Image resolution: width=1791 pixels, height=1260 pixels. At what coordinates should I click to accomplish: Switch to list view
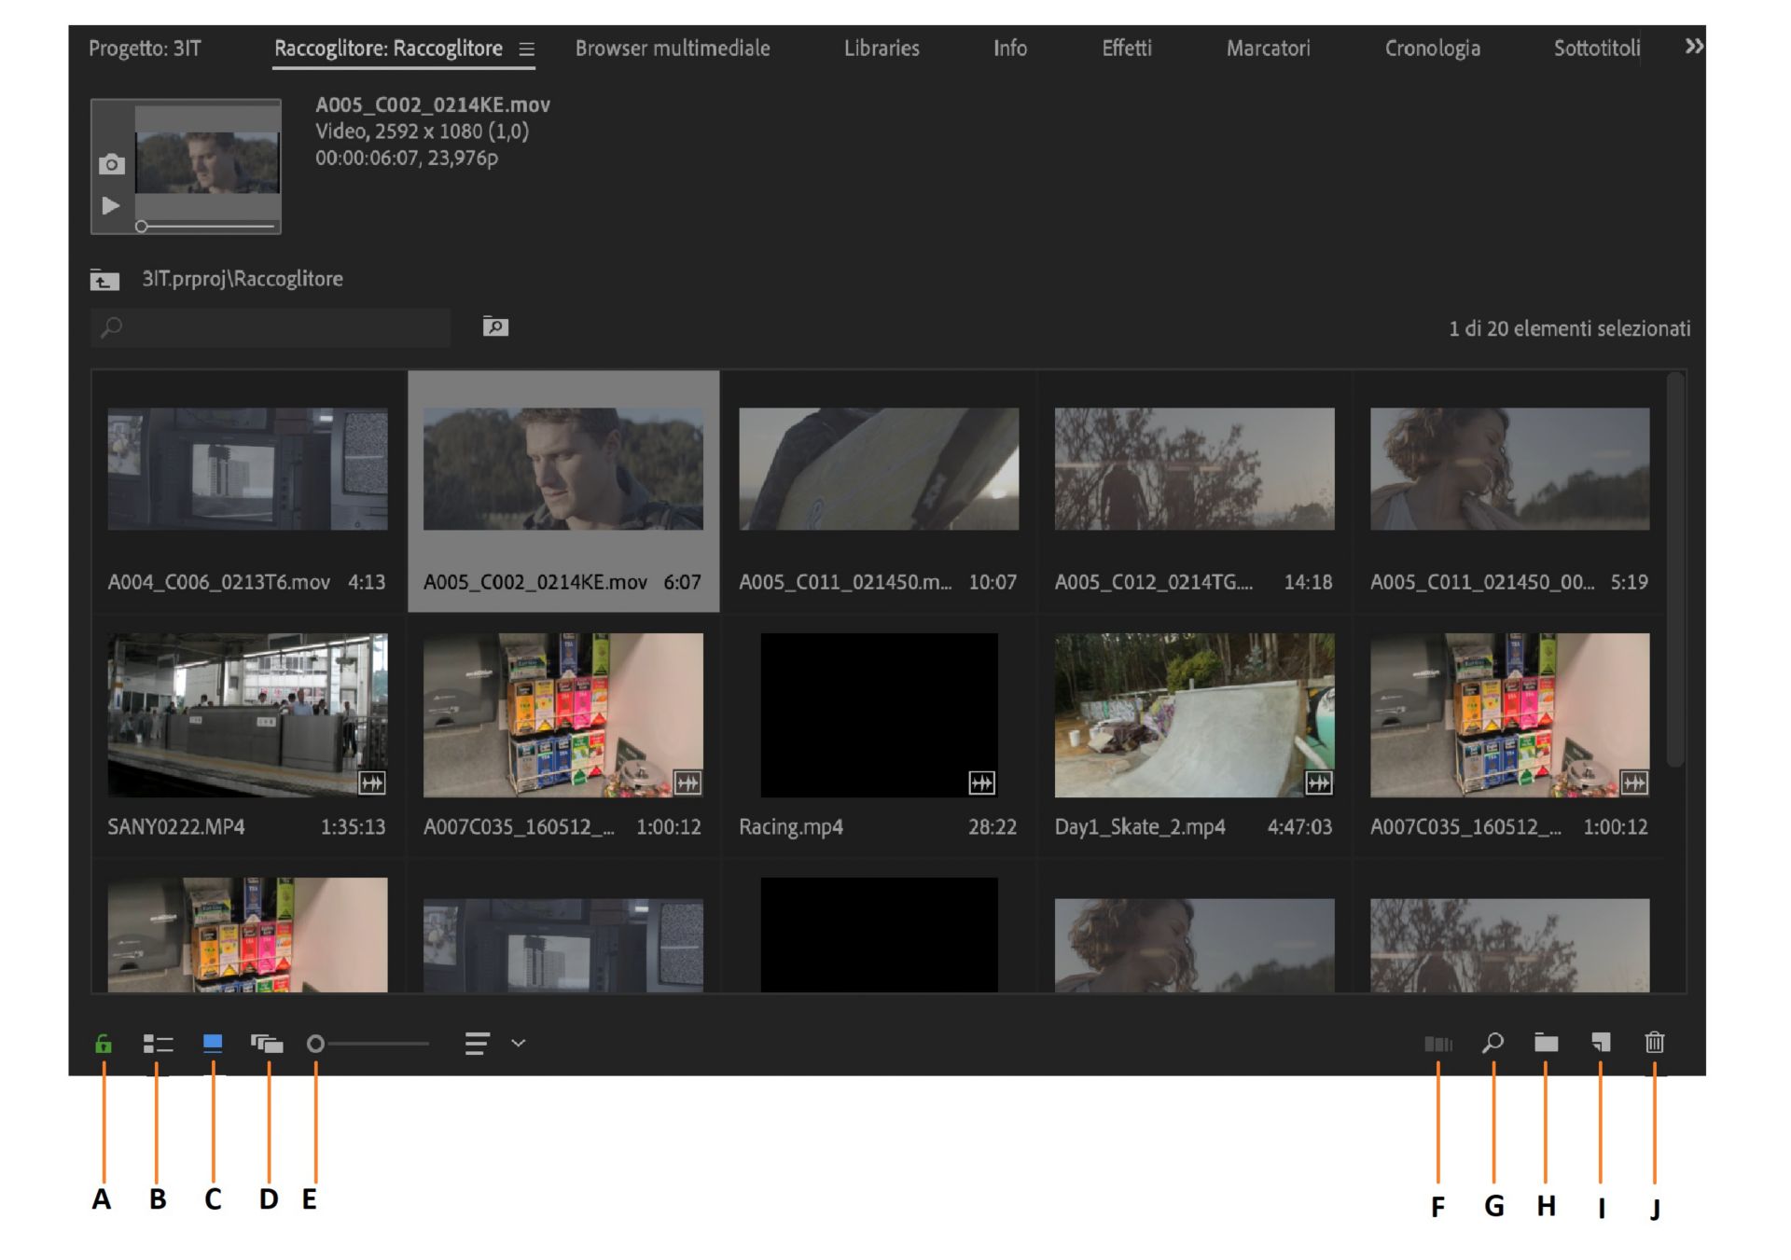(x=158, y=1044)
